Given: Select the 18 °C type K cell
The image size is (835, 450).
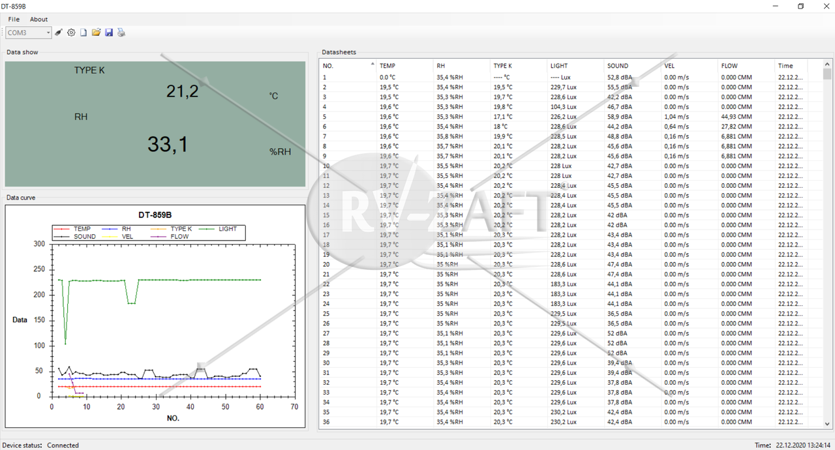Looking at the screenshot, I should click(500, 127).
